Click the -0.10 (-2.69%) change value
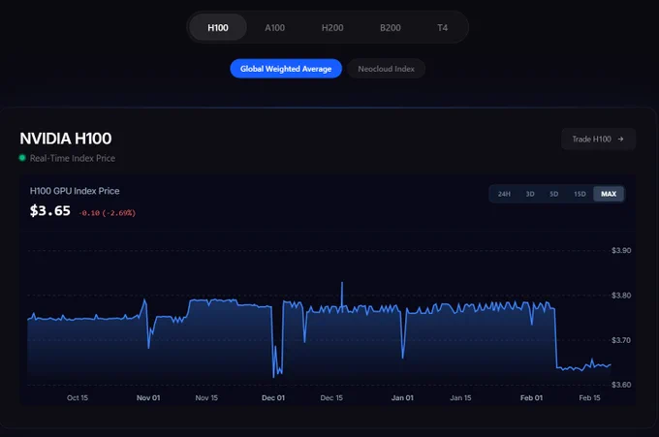The image size is (659, 437). pyautogui.click(x=108, y=213)
